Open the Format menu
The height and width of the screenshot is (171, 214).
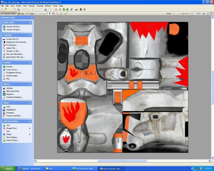click(32, 6)
